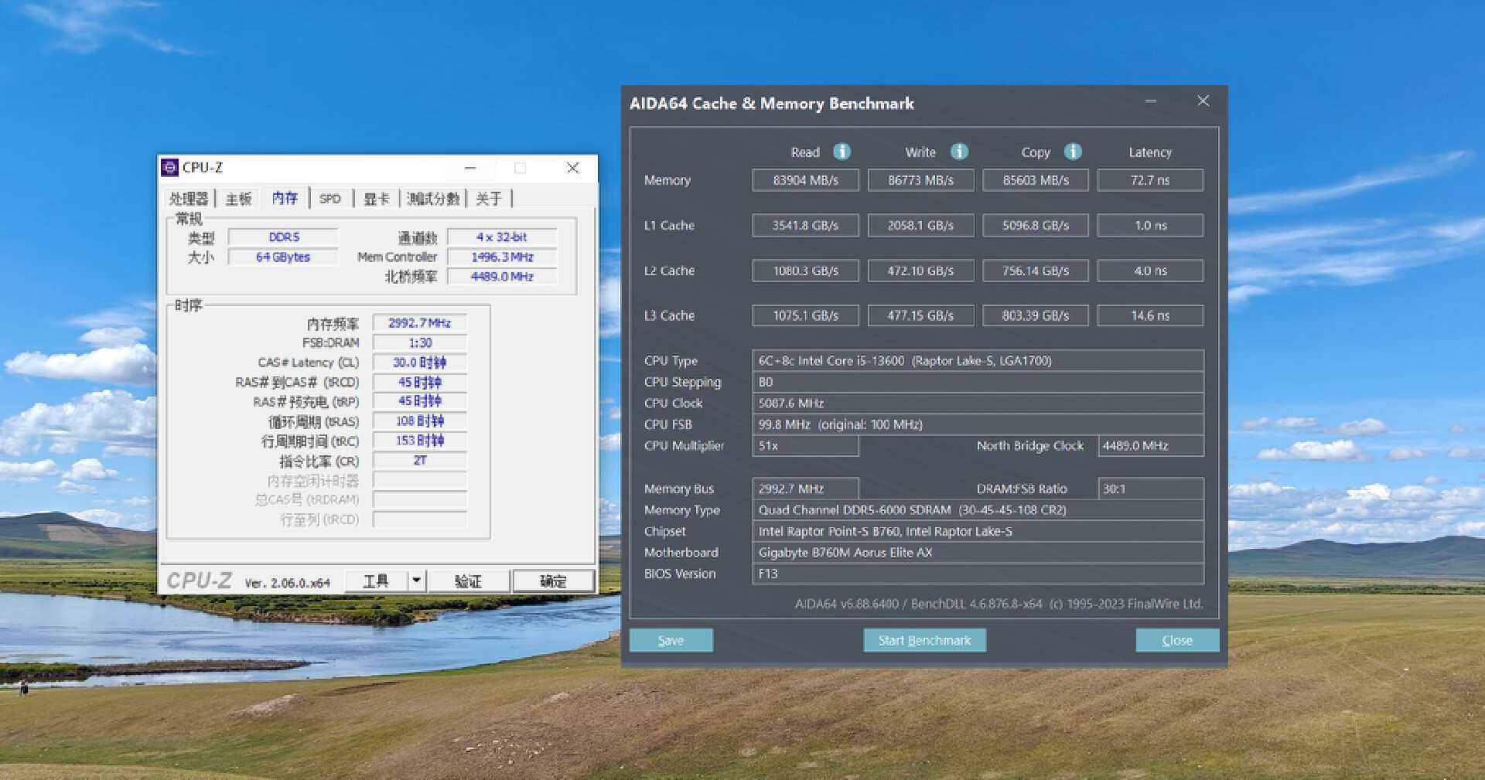Show the 关于 tab
1485x780 pixels.
tap(489, 199)
